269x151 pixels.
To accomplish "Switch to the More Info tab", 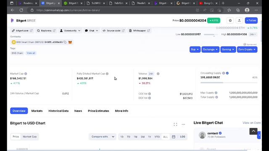I will 121,111.
